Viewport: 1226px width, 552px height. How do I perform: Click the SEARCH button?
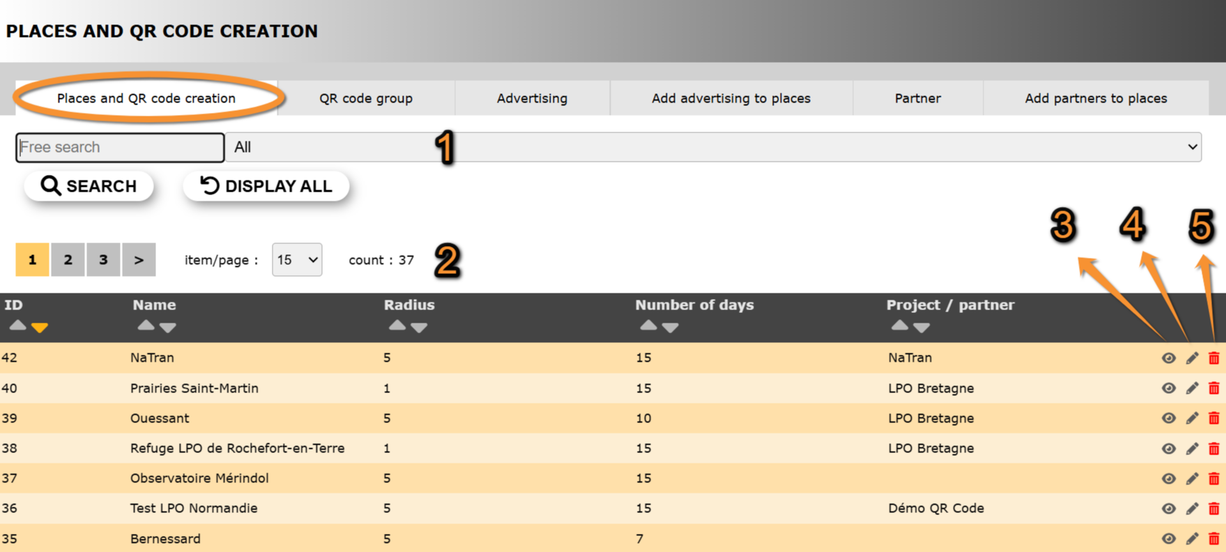pyautogui.click(x=89, y=186)
